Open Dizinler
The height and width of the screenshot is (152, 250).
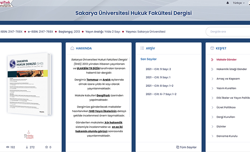221,127
